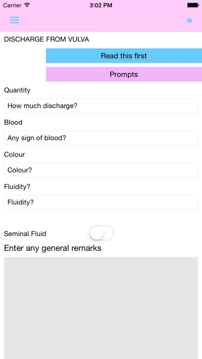Image resolution: width=202 pixels, height=359 pixels.
Task: Tap the 'Enter any general remarks' label
Action: (x=53, y=248)
